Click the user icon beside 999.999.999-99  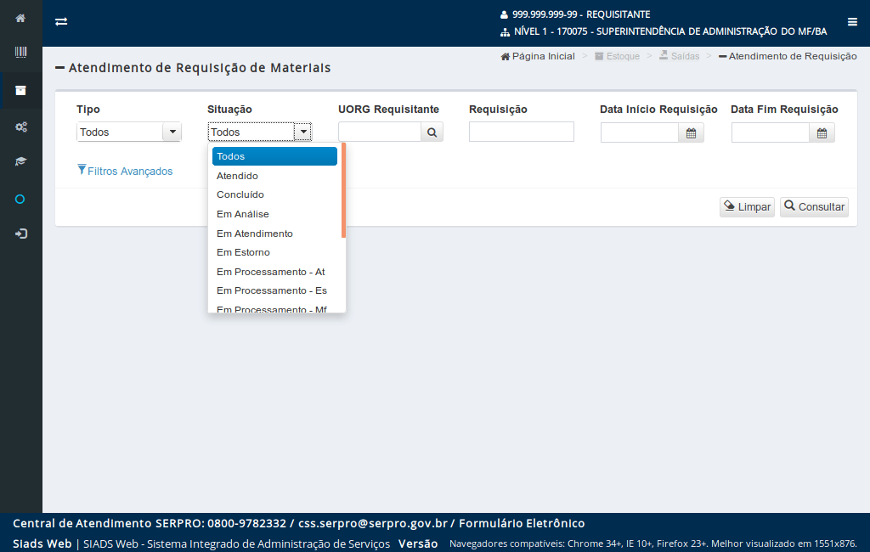point(504,15)
